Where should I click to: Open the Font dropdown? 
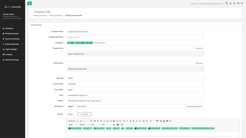pos(95,125)
